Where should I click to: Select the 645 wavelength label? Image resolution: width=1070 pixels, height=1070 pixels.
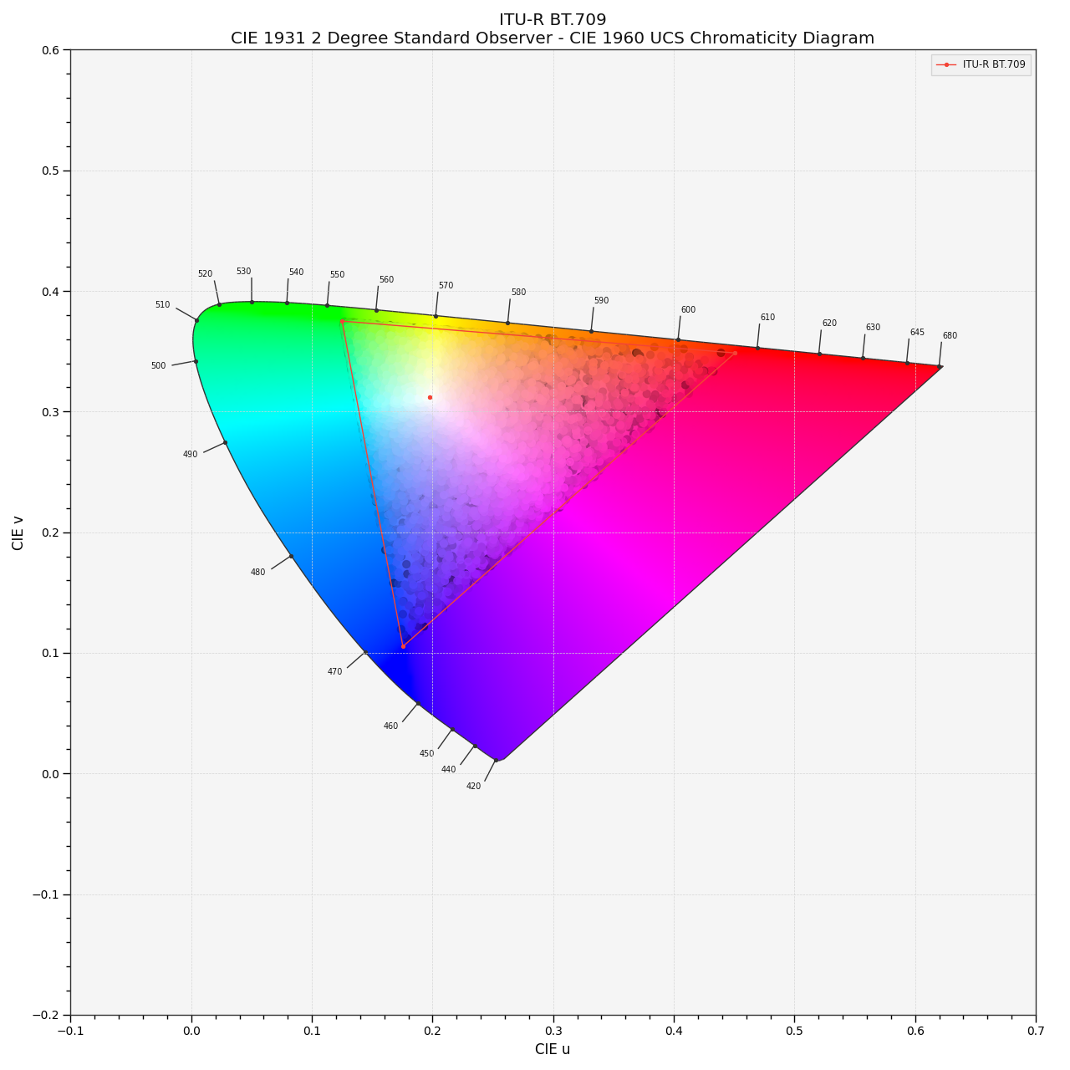pos(917,333)
